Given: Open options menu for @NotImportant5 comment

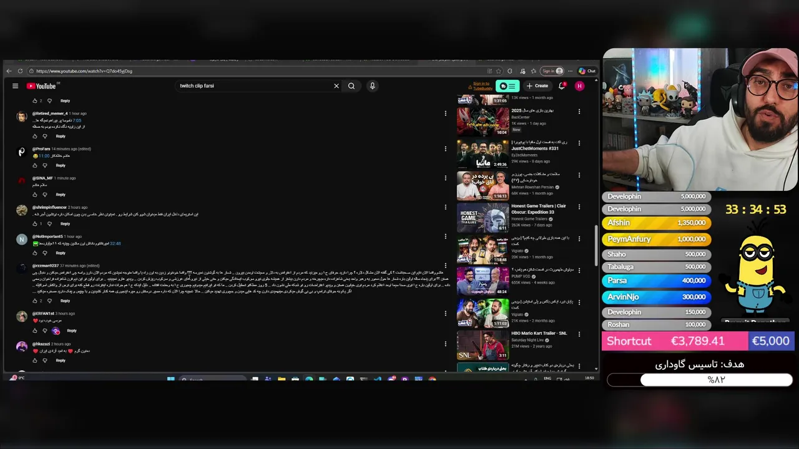Looking at the screenshot, I should 445,236.
